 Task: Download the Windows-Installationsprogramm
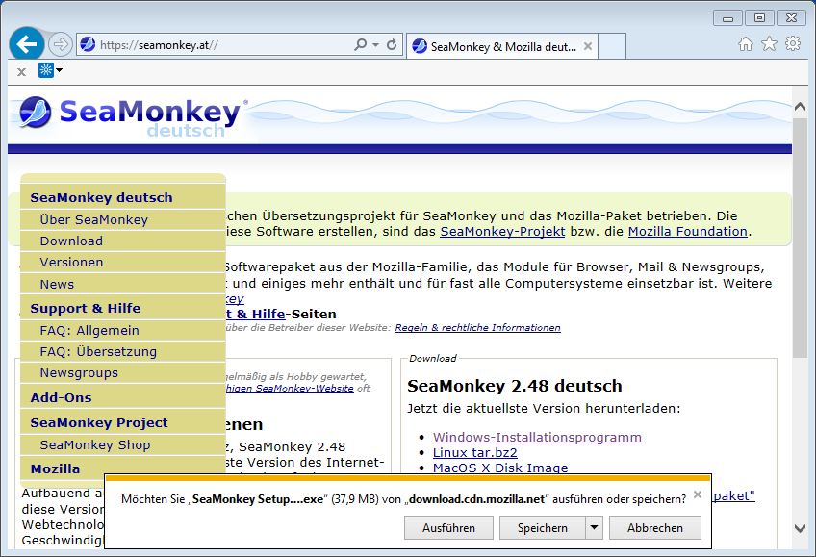point(537,438)
